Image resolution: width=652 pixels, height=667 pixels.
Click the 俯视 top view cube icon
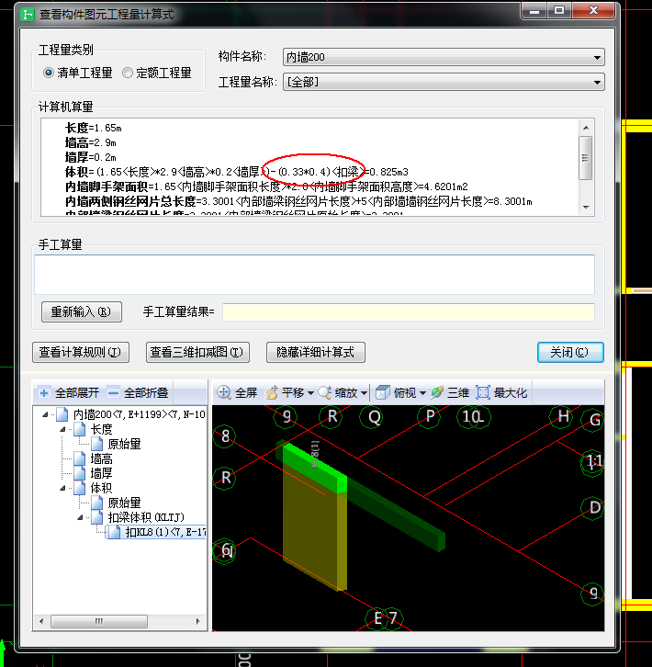click(382, 392)
